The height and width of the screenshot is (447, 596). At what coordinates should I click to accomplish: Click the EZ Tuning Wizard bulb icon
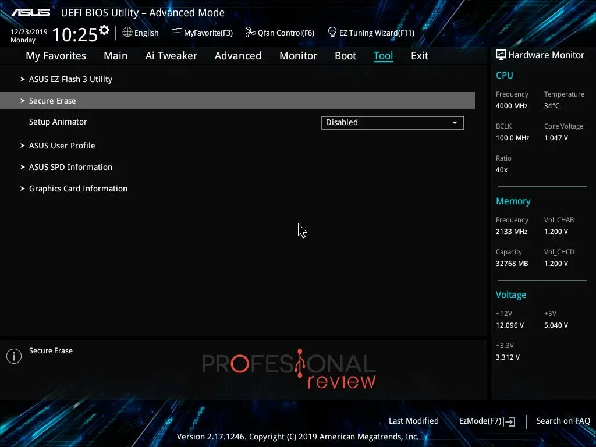pos(332,33)
